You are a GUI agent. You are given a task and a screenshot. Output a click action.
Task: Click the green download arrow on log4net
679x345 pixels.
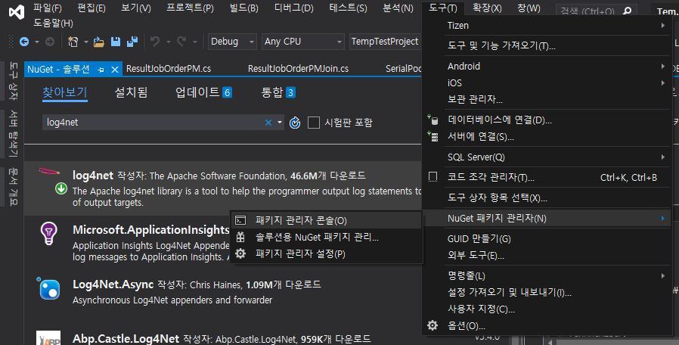click(x=61, y=188)
